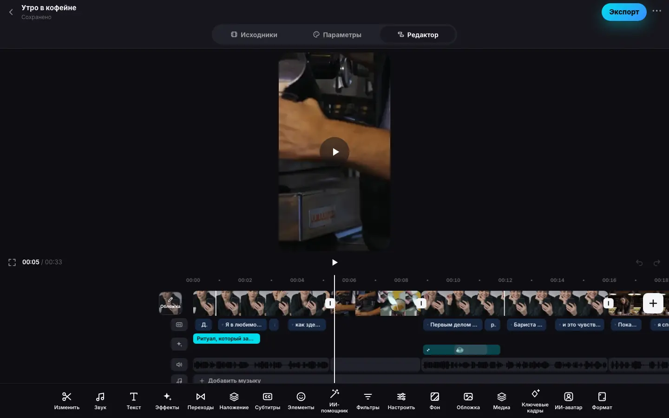Launch the ИИ-помощник magic wand
This screenshot has width=669, height=418.
point(334,401)
